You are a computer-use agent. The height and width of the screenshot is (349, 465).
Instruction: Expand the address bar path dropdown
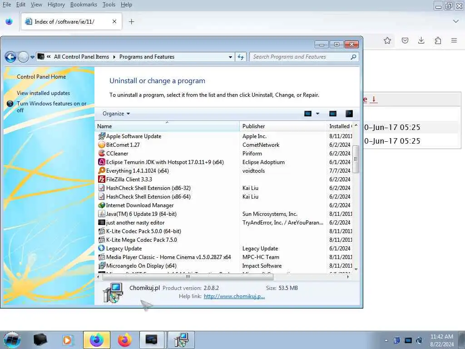click(x=230, y=57)
